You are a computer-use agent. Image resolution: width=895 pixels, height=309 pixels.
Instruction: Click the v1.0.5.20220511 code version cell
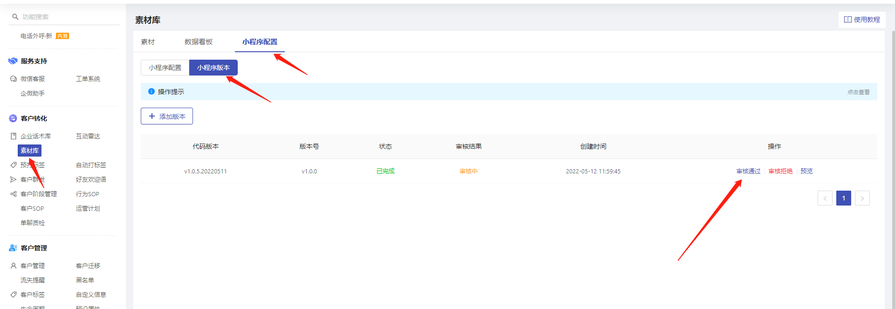[206, 171]
